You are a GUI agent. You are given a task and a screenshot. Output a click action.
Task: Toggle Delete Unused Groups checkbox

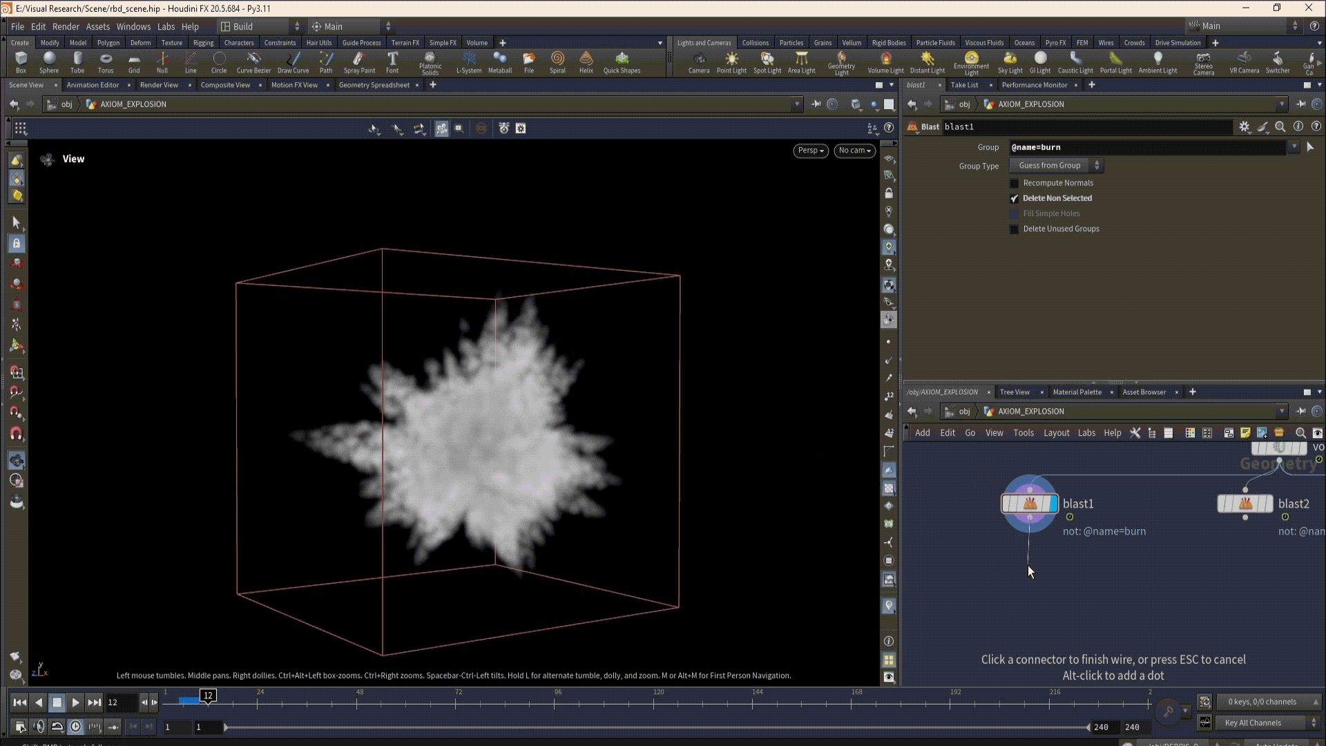[x=1014, y=229]
